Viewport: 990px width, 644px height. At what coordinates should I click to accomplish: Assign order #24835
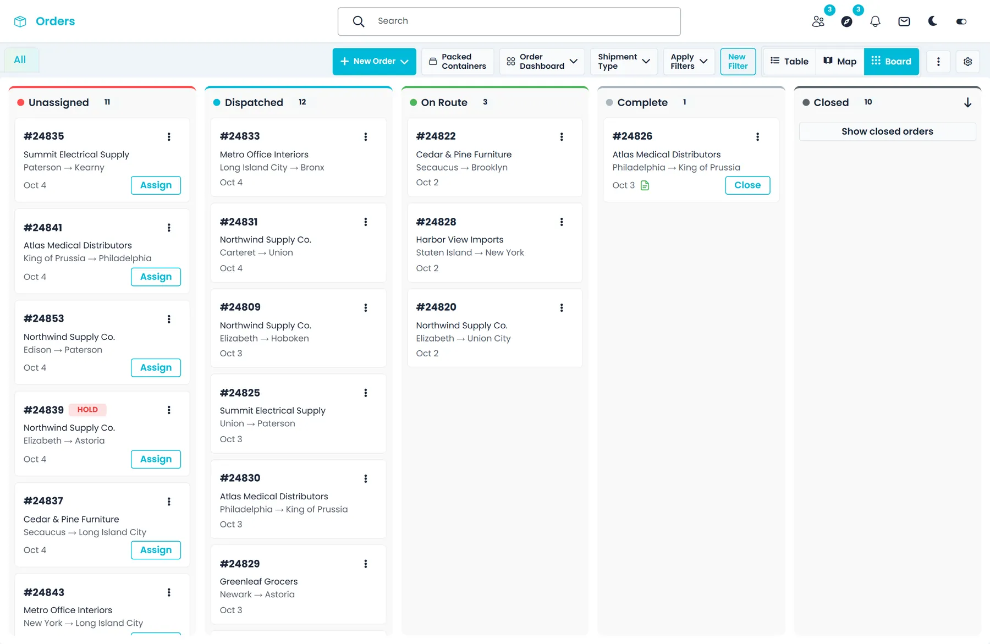coord(156,186)
